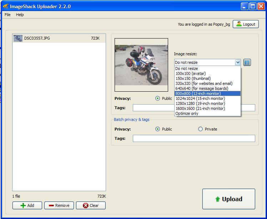Screen dimensions: 267x219
Task: Click the Clear button
Action: pyautogui.click(x=91, y=205)
